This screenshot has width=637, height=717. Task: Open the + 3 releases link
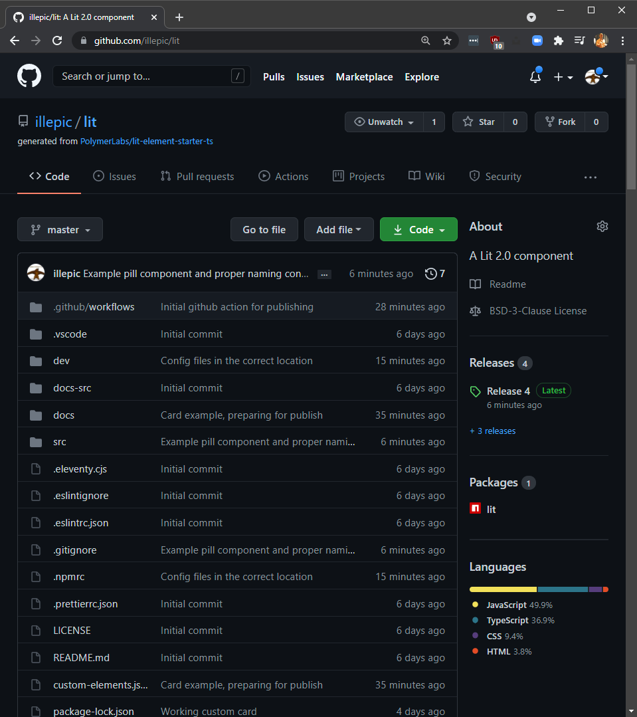[493, 431]
